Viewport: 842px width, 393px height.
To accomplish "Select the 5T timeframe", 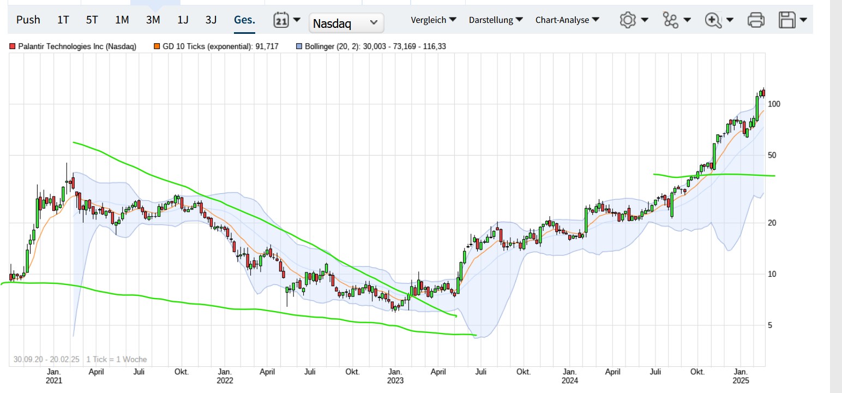I will pyautogui.click(x=92, y=20).
